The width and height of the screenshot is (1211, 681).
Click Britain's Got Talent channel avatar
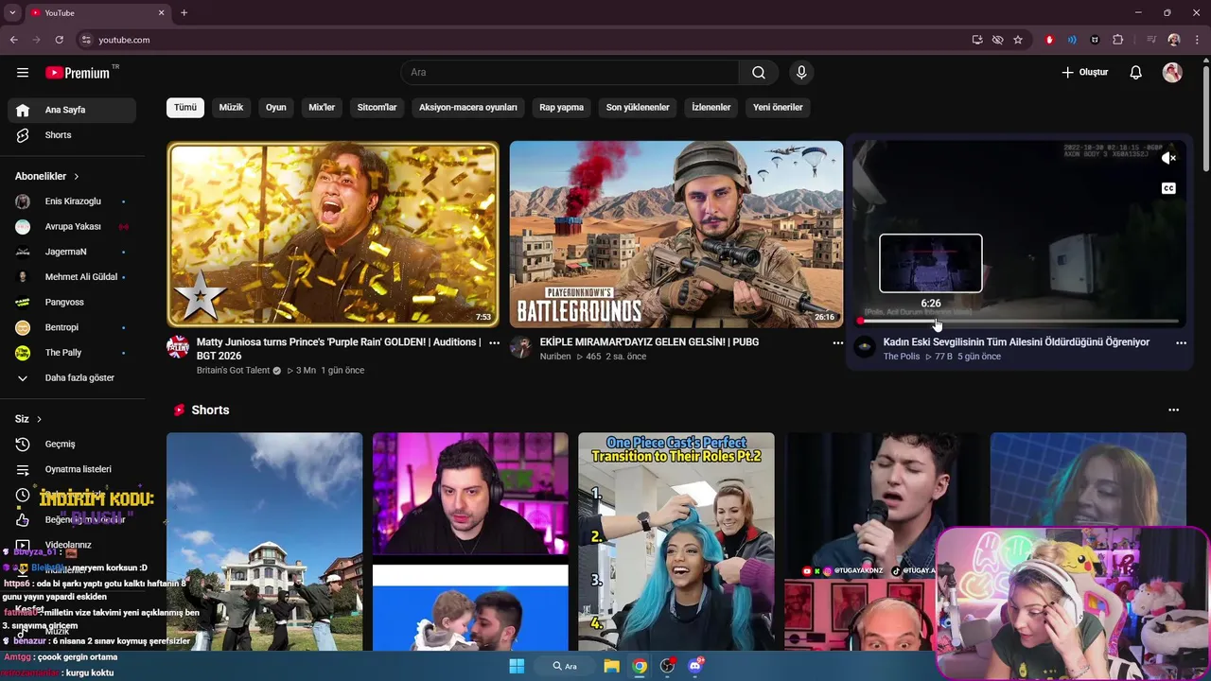click(178, 347)
